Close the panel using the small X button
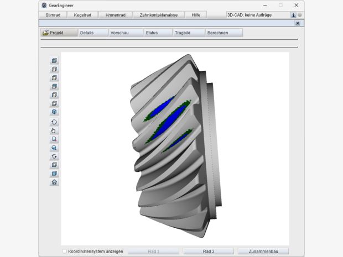This screenshot has height=257, width=343. point(298,23)
